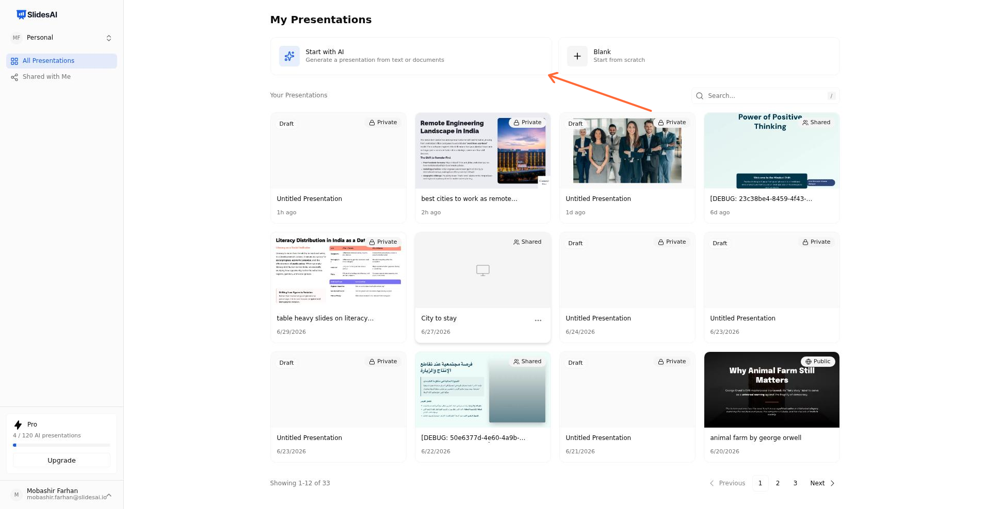Open All Presentations in the sidebar
Image resolution: width=986 pixels, height=509 pixels.
(62, 61)
